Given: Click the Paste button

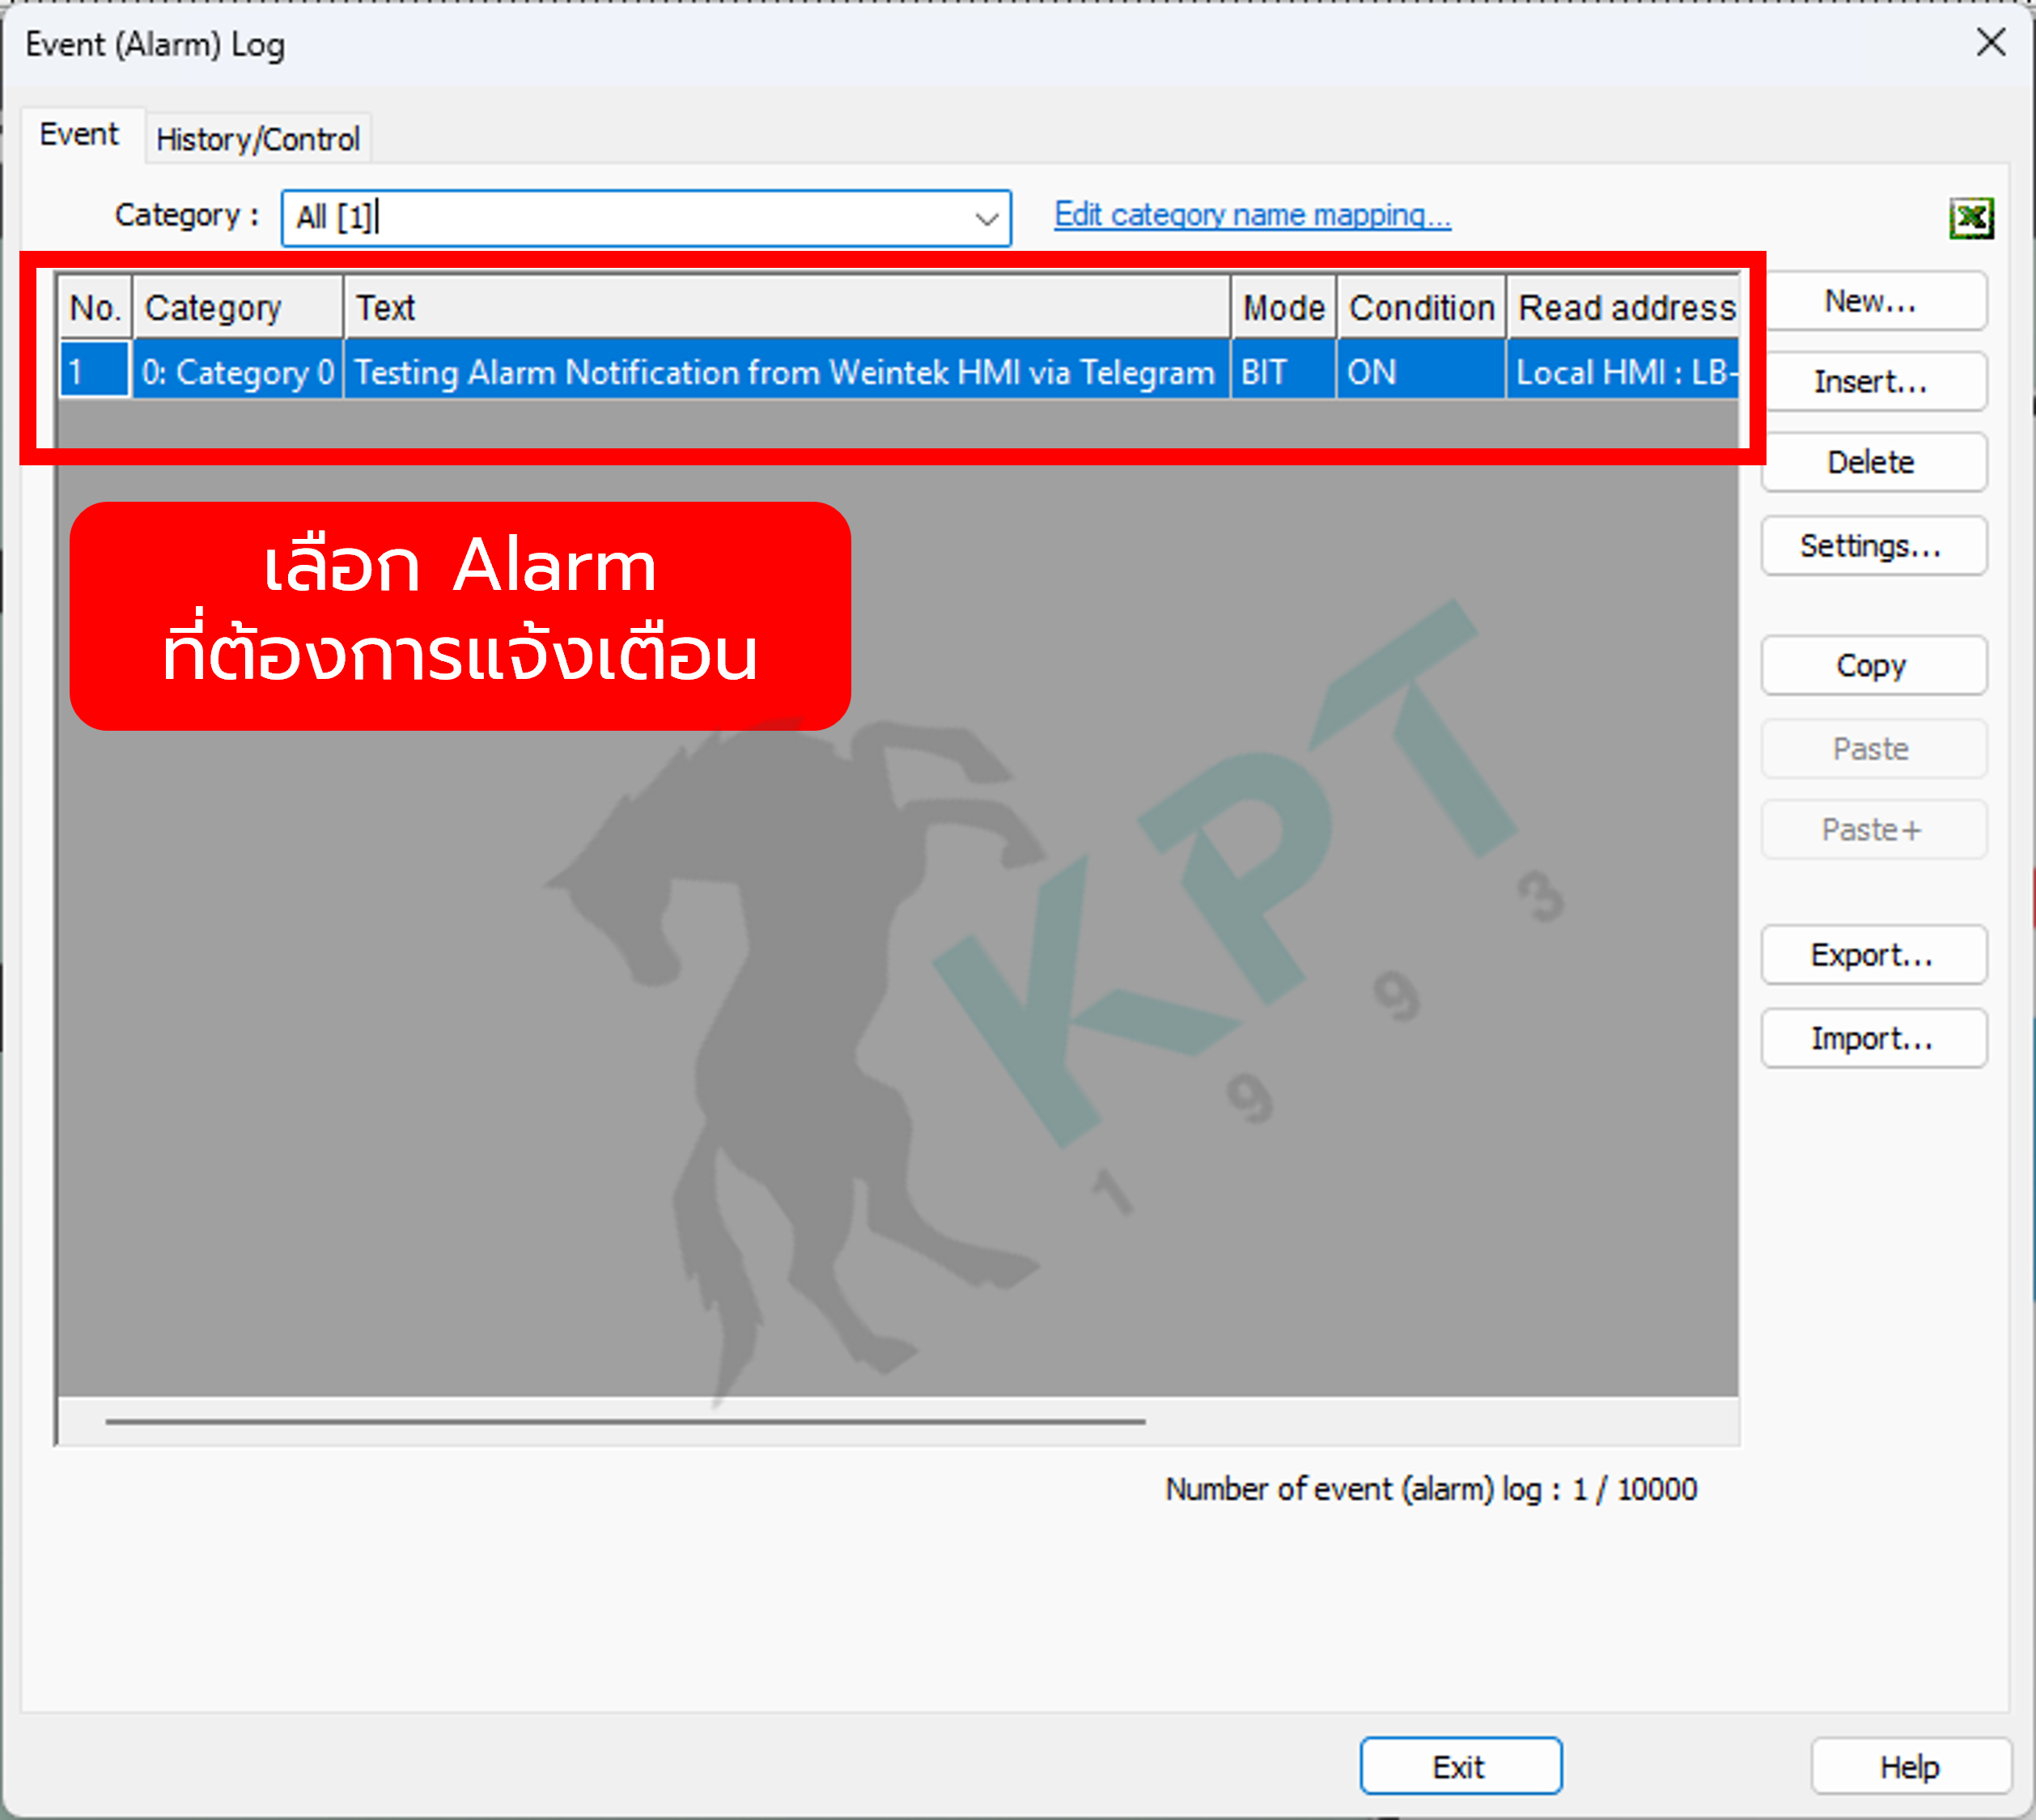Looking at the screenshot, I should (1873, 748).
